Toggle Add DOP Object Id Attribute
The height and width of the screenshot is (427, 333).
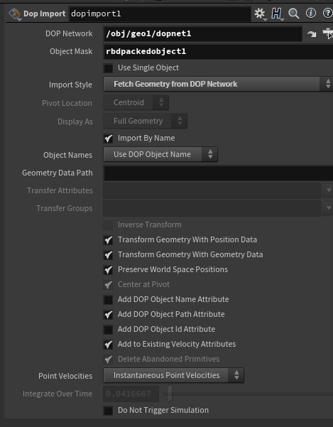click(108, 330)
